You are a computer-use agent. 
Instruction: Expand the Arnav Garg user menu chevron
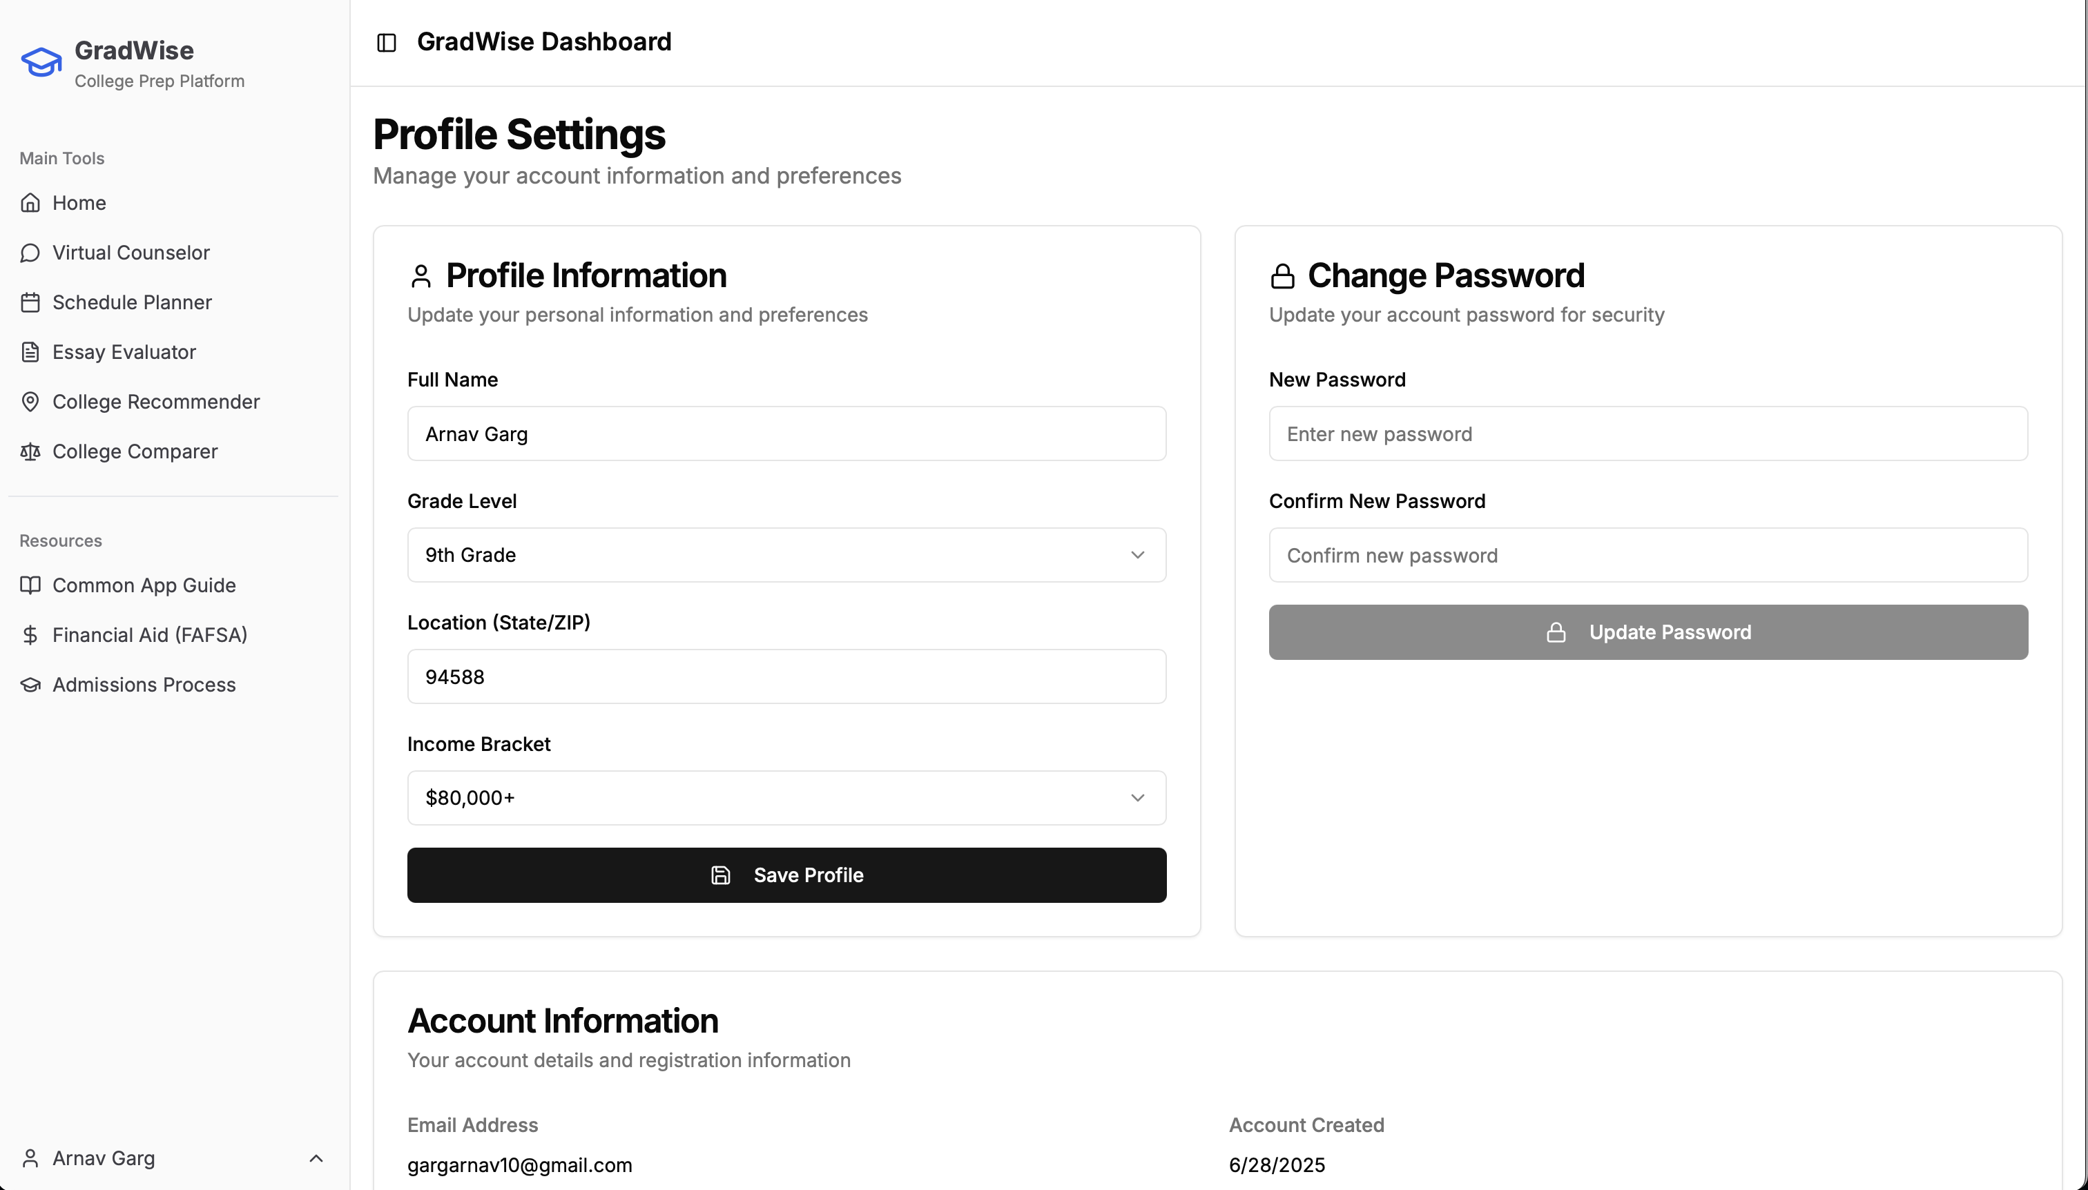coord(316,1158)
